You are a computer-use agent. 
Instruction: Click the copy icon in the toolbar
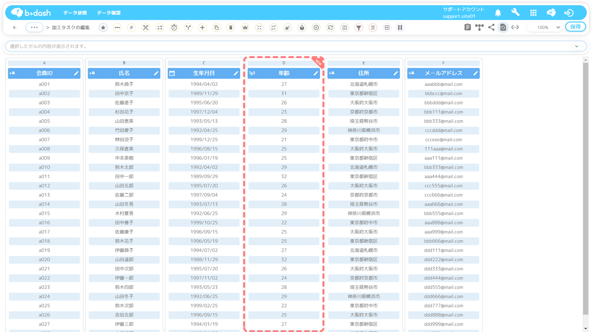[216, 28]
